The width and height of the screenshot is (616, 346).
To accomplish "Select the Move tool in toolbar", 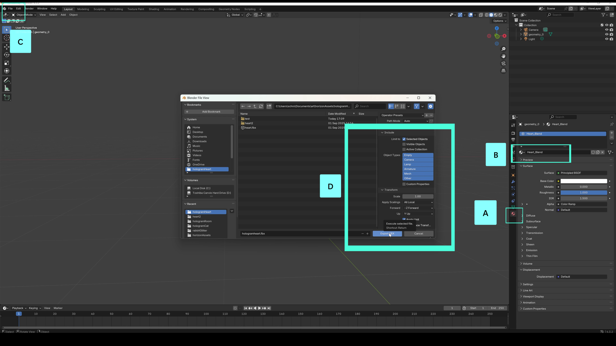I will pos(6,47).
